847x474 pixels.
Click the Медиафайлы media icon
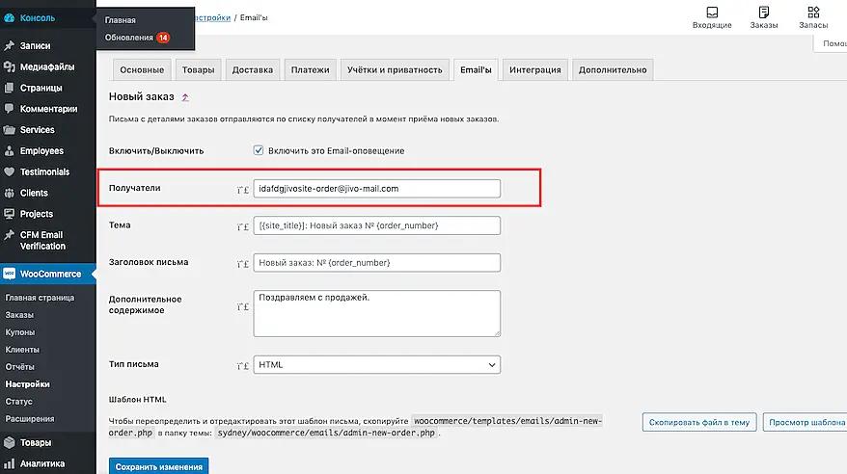coord(10,66)
